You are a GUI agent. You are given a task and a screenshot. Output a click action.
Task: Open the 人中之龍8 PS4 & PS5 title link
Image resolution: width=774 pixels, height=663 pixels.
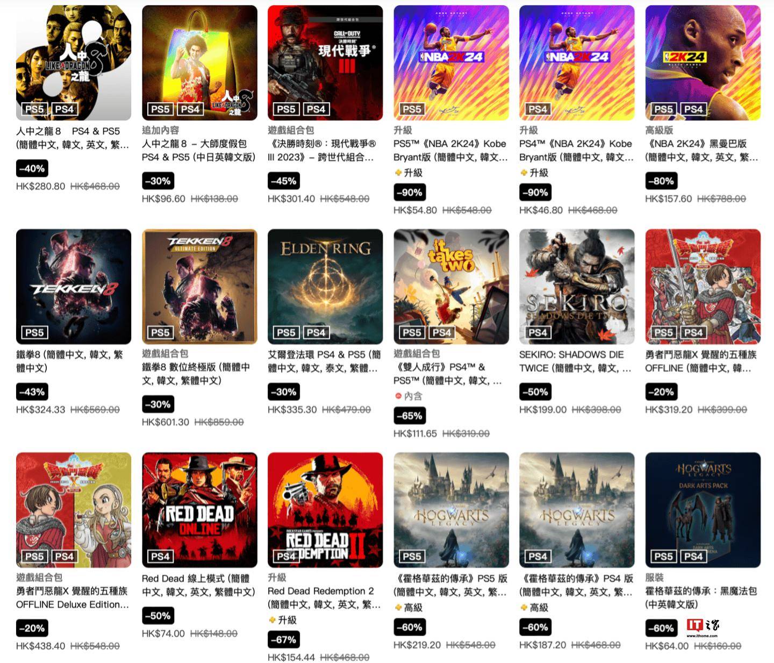point(73,138)
